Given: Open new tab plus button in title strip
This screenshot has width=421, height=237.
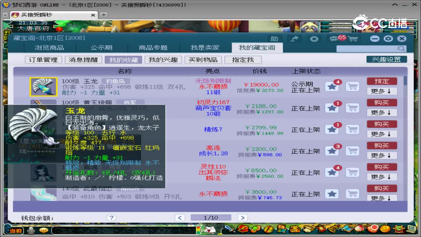Looking at the screenshot, I should (x=103, y=15).
